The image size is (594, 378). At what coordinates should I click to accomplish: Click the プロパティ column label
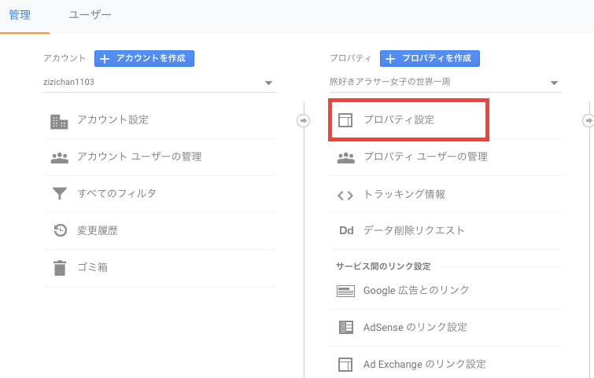pos(350,58)
